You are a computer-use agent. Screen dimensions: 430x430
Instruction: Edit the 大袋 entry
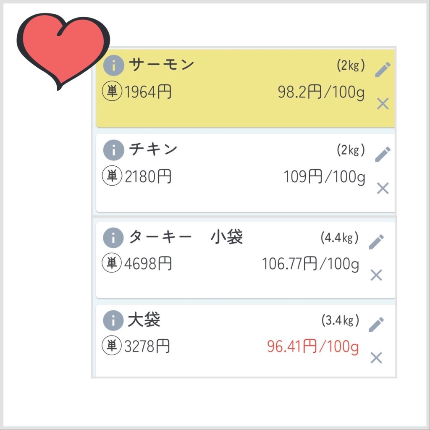coord(376,325)
